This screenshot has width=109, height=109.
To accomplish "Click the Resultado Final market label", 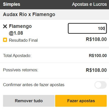I will click(x=23, y=40).
